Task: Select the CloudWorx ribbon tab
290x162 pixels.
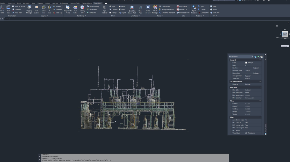Action: tap(97, 3)
